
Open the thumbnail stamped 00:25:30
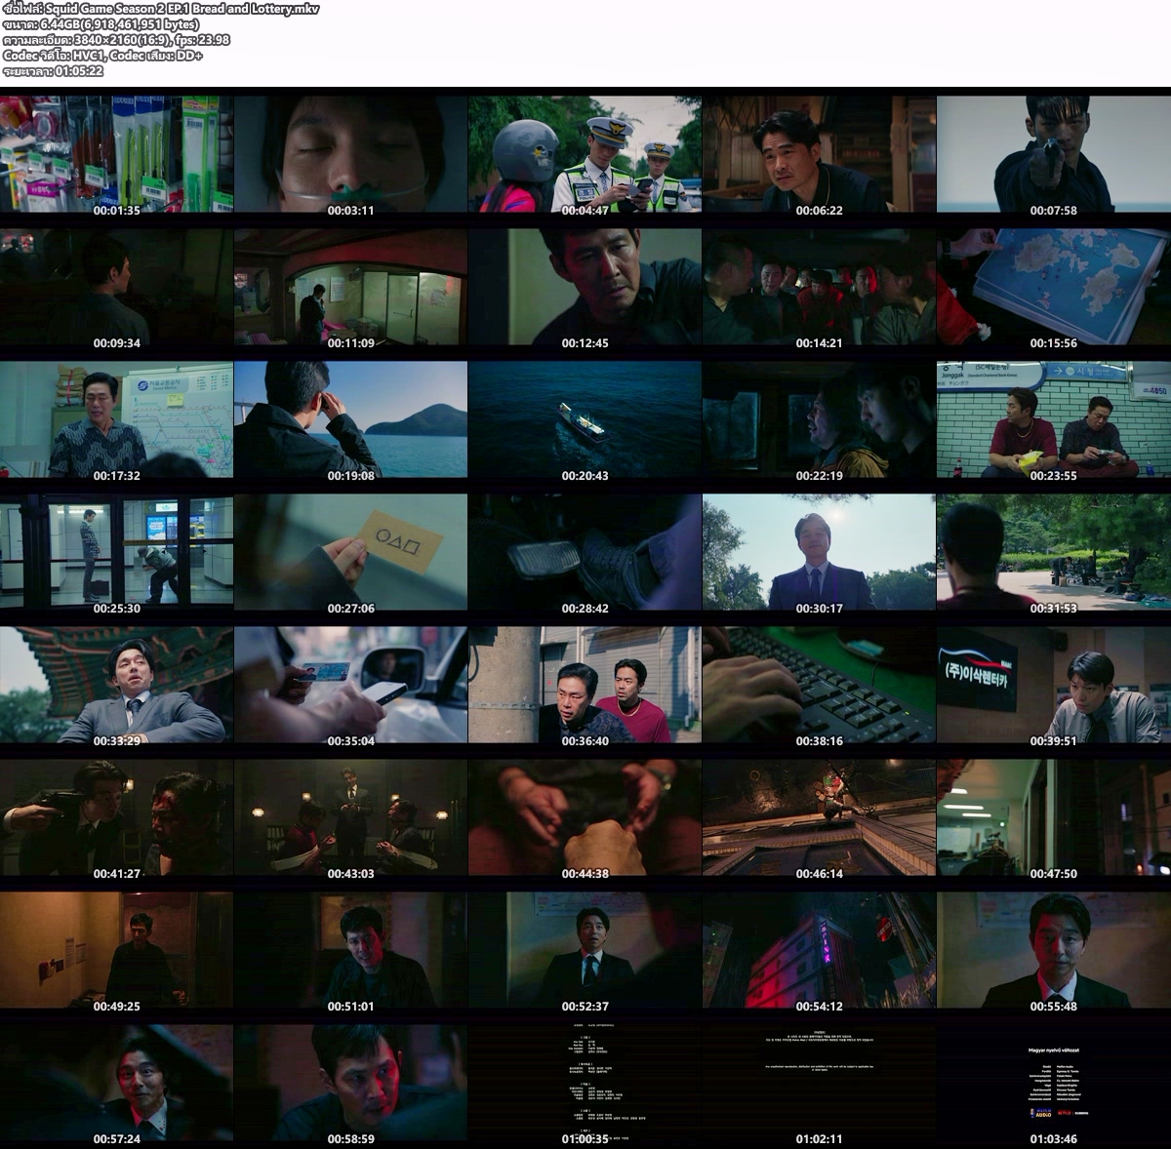[x=117, y=552]
